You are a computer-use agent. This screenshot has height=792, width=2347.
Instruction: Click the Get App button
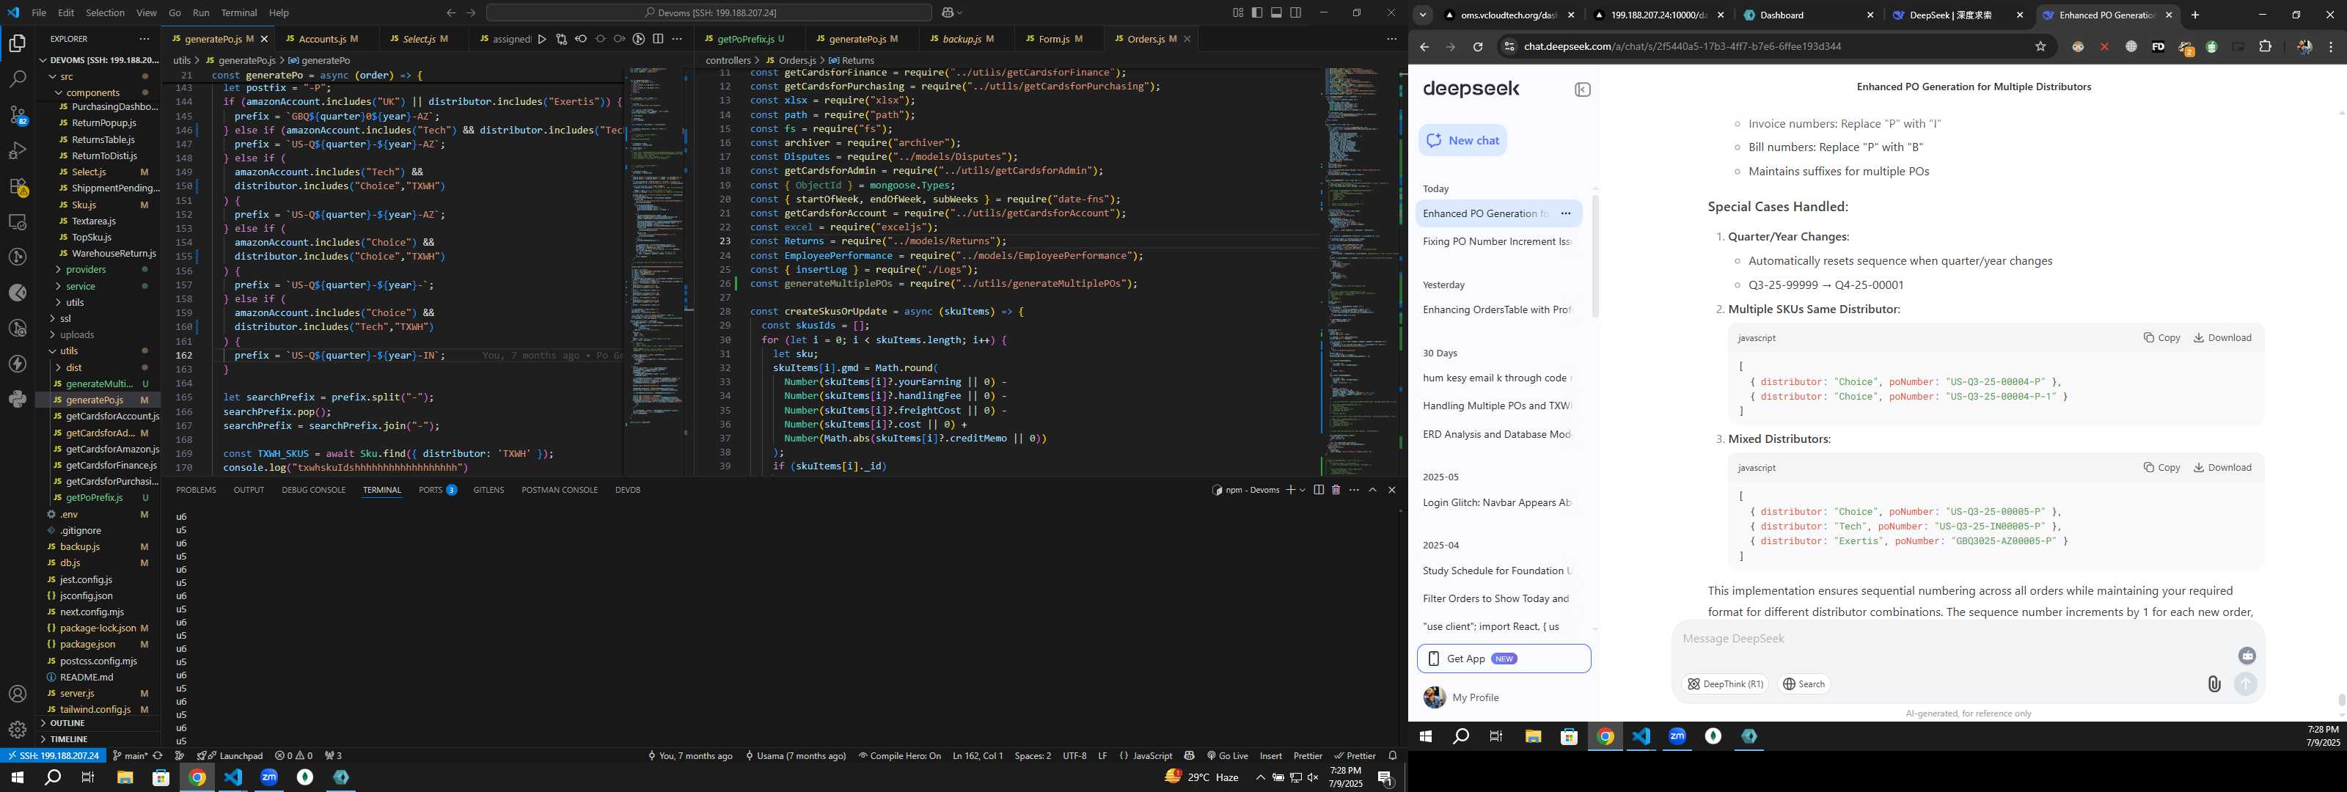(1504, 659)
